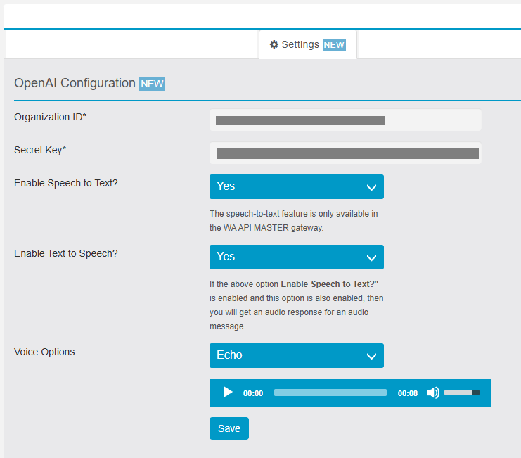Click the Secret Key field label

[41, 150]
